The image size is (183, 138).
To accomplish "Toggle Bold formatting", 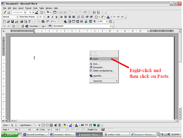I will tap(48, 17).
